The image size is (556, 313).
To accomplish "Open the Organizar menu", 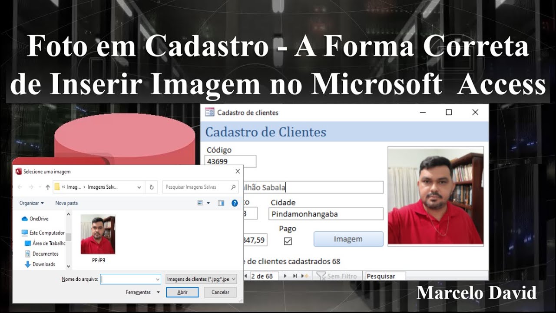I will pyautogui.click(x=32, y=203).
